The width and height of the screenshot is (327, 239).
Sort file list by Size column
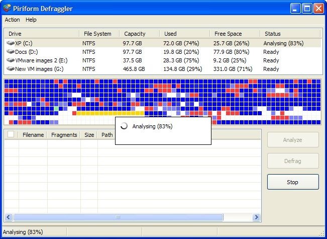tap(89, 135)
